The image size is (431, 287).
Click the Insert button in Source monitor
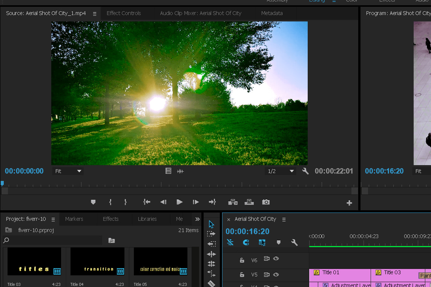click(x=233, y=202)
